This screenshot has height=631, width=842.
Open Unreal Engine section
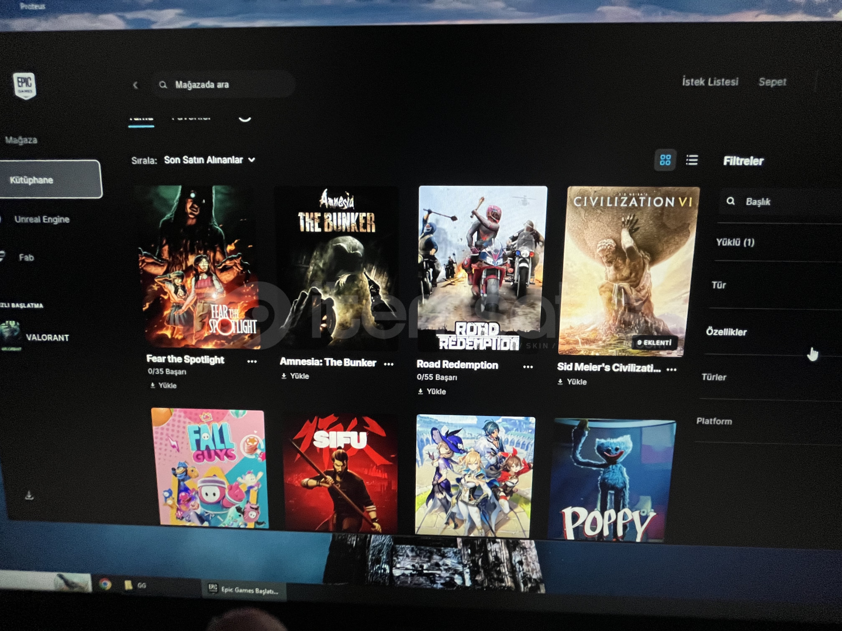pos(42,219)
